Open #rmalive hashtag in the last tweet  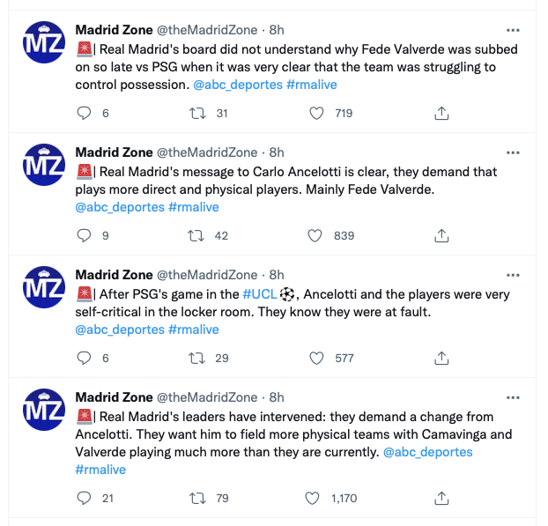100,470
